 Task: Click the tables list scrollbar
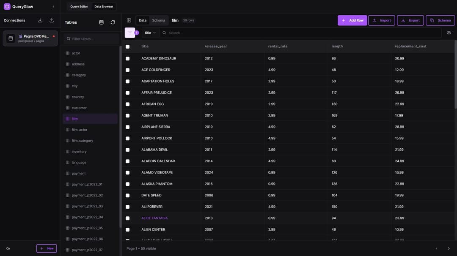pyautogui.click(x=120, y=137)
